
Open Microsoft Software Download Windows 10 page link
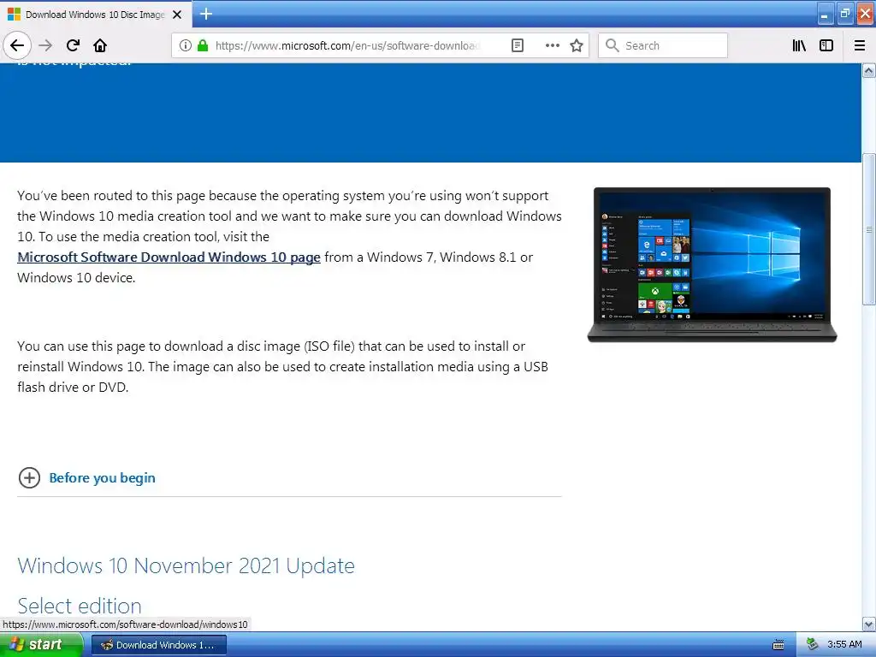(169, 257)
